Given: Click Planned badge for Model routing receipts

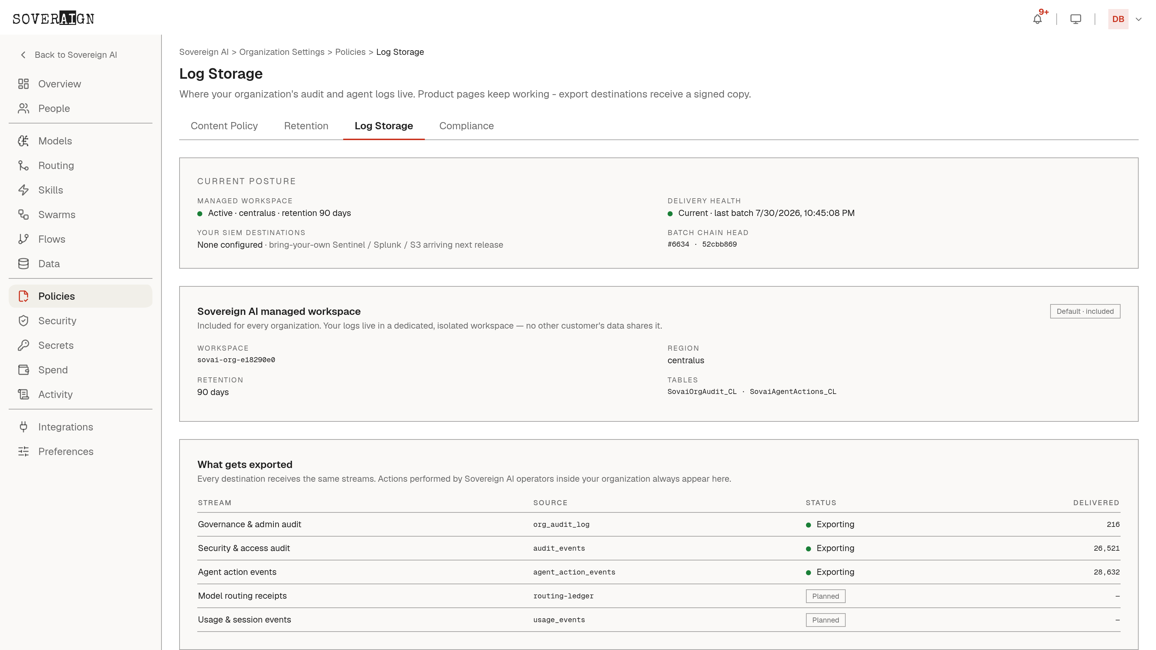Looking at the screenshot, I should (x=825, y=596).
